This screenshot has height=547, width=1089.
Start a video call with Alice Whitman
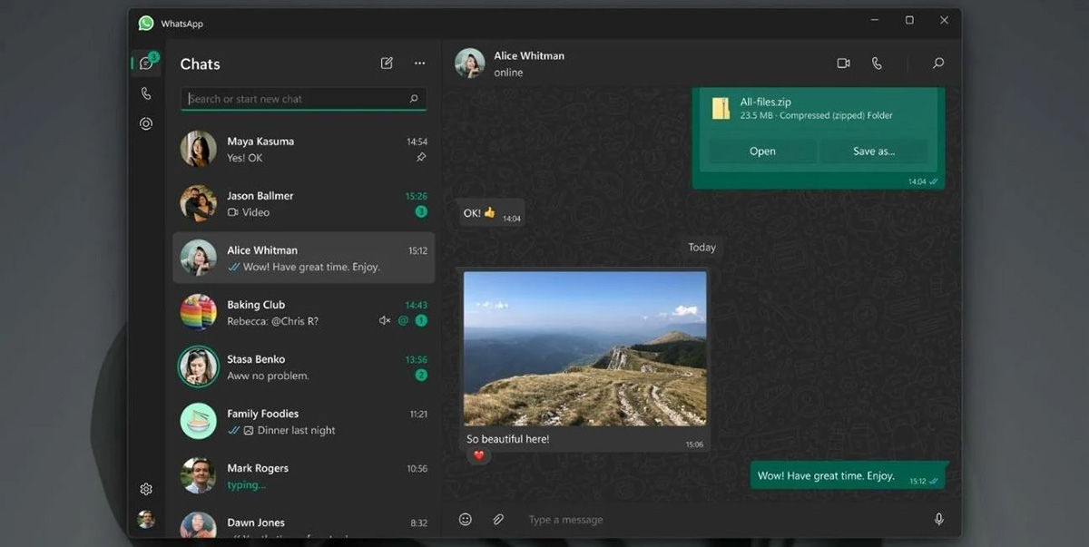click(x=843, y=63)
